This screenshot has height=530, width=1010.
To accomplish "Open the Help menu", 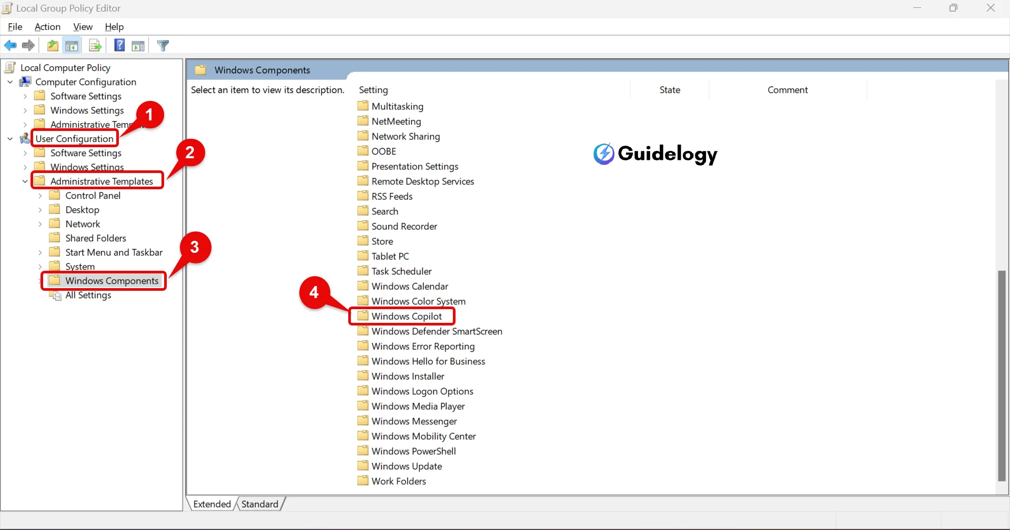I will 114,27.
